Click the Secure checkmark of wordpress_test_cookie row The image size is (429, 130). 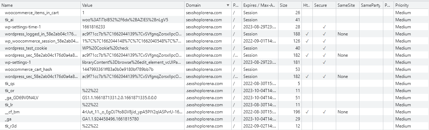(x=324, y=48)
